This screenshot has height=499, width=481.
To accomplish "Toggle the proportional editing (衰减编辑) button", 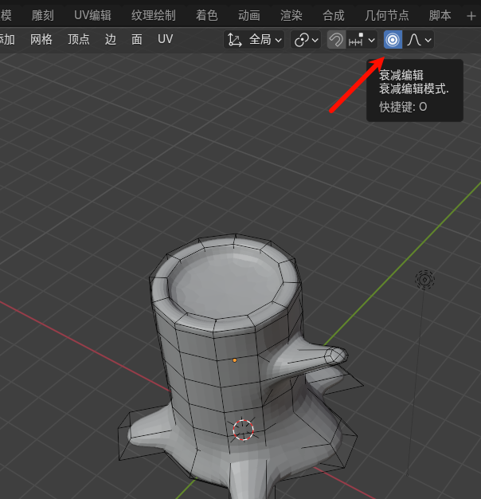I will click(393, 40).
